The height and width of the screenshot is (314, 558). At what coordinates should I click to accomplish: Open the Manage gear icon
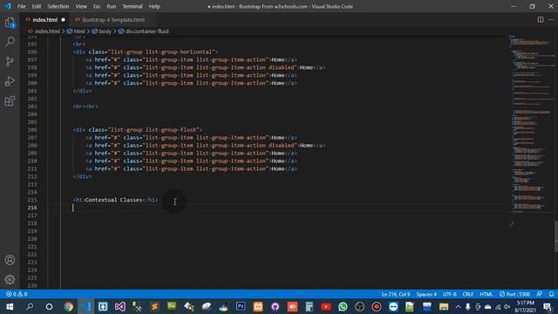pos(10,279)
